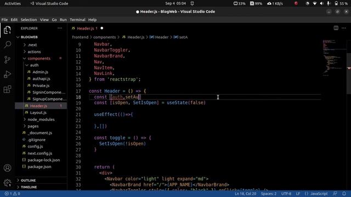Expand the .next folder
Viewport: 351px width, 197px height.
32,45
